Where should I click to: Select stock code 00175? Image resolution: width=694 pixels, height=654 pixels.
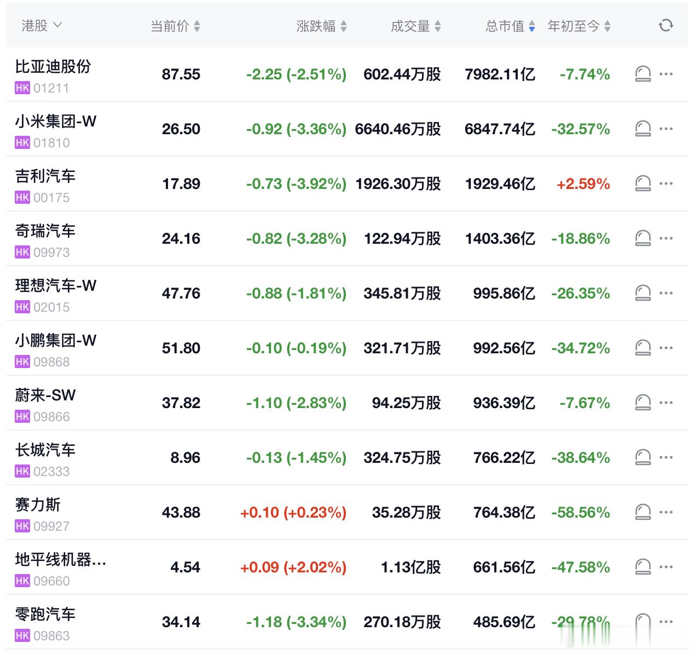click(x=51, y=198)
